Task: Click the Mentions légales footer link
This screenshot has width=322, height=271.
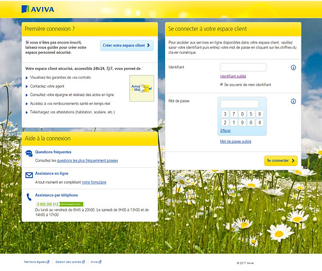Action: point(35,262)
